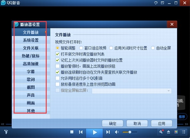Open the wrench tools icon
This screenshot has width=190, height=138.
click(x=161, y=132)
